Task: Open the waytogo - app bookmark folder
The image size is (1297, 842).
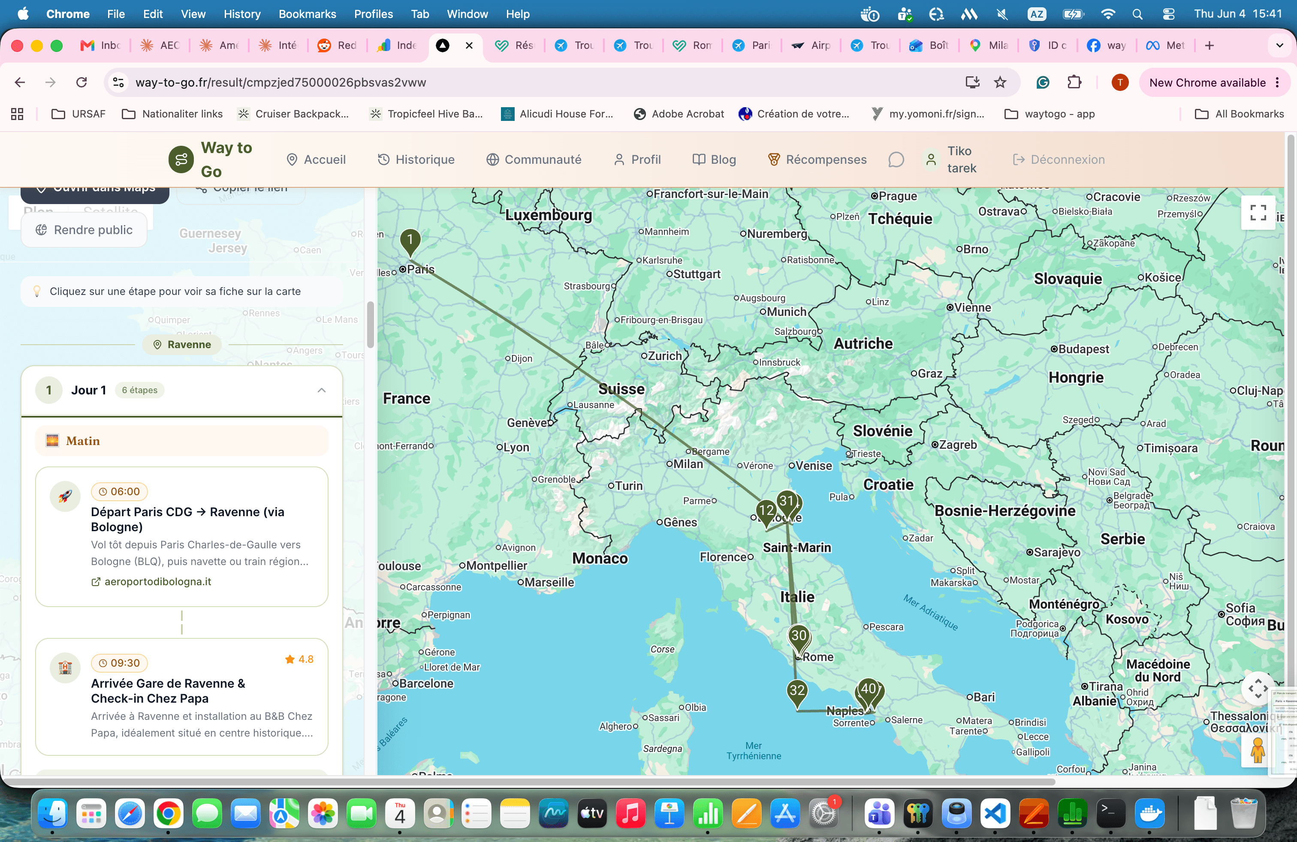Action: (x=1050, y=114)
